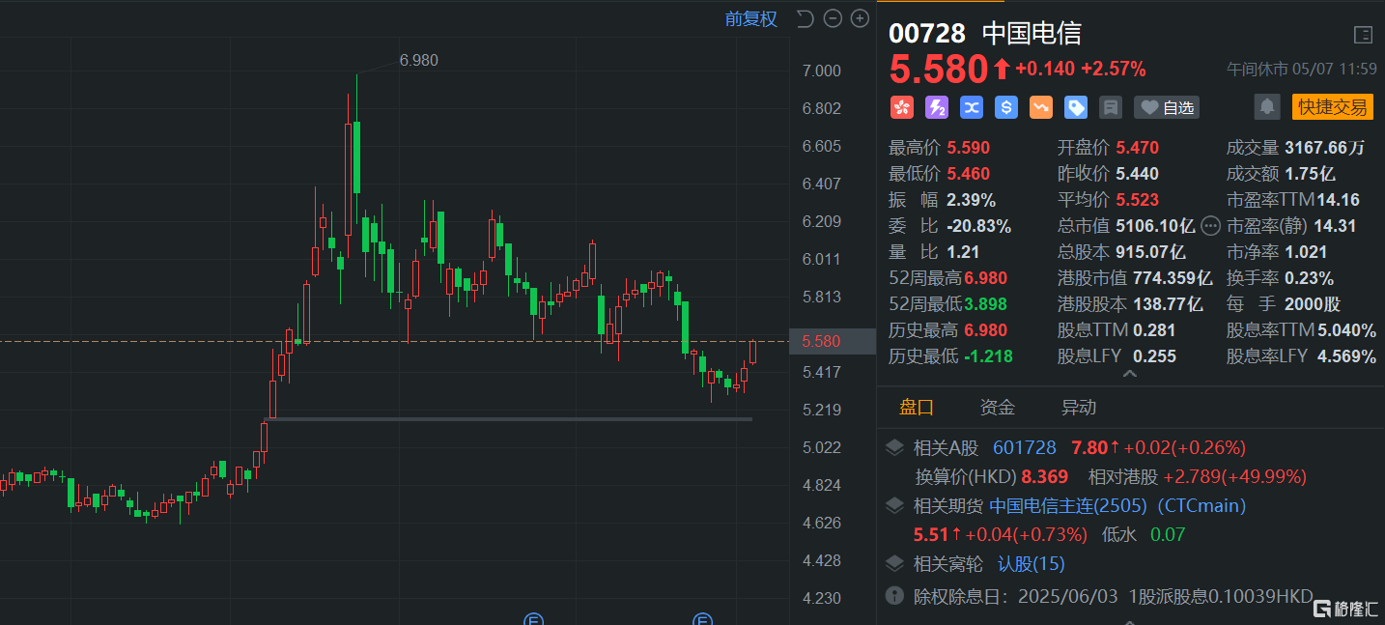
Task: Toggle chart zoom out with the minus control
Action: [832, 17]
